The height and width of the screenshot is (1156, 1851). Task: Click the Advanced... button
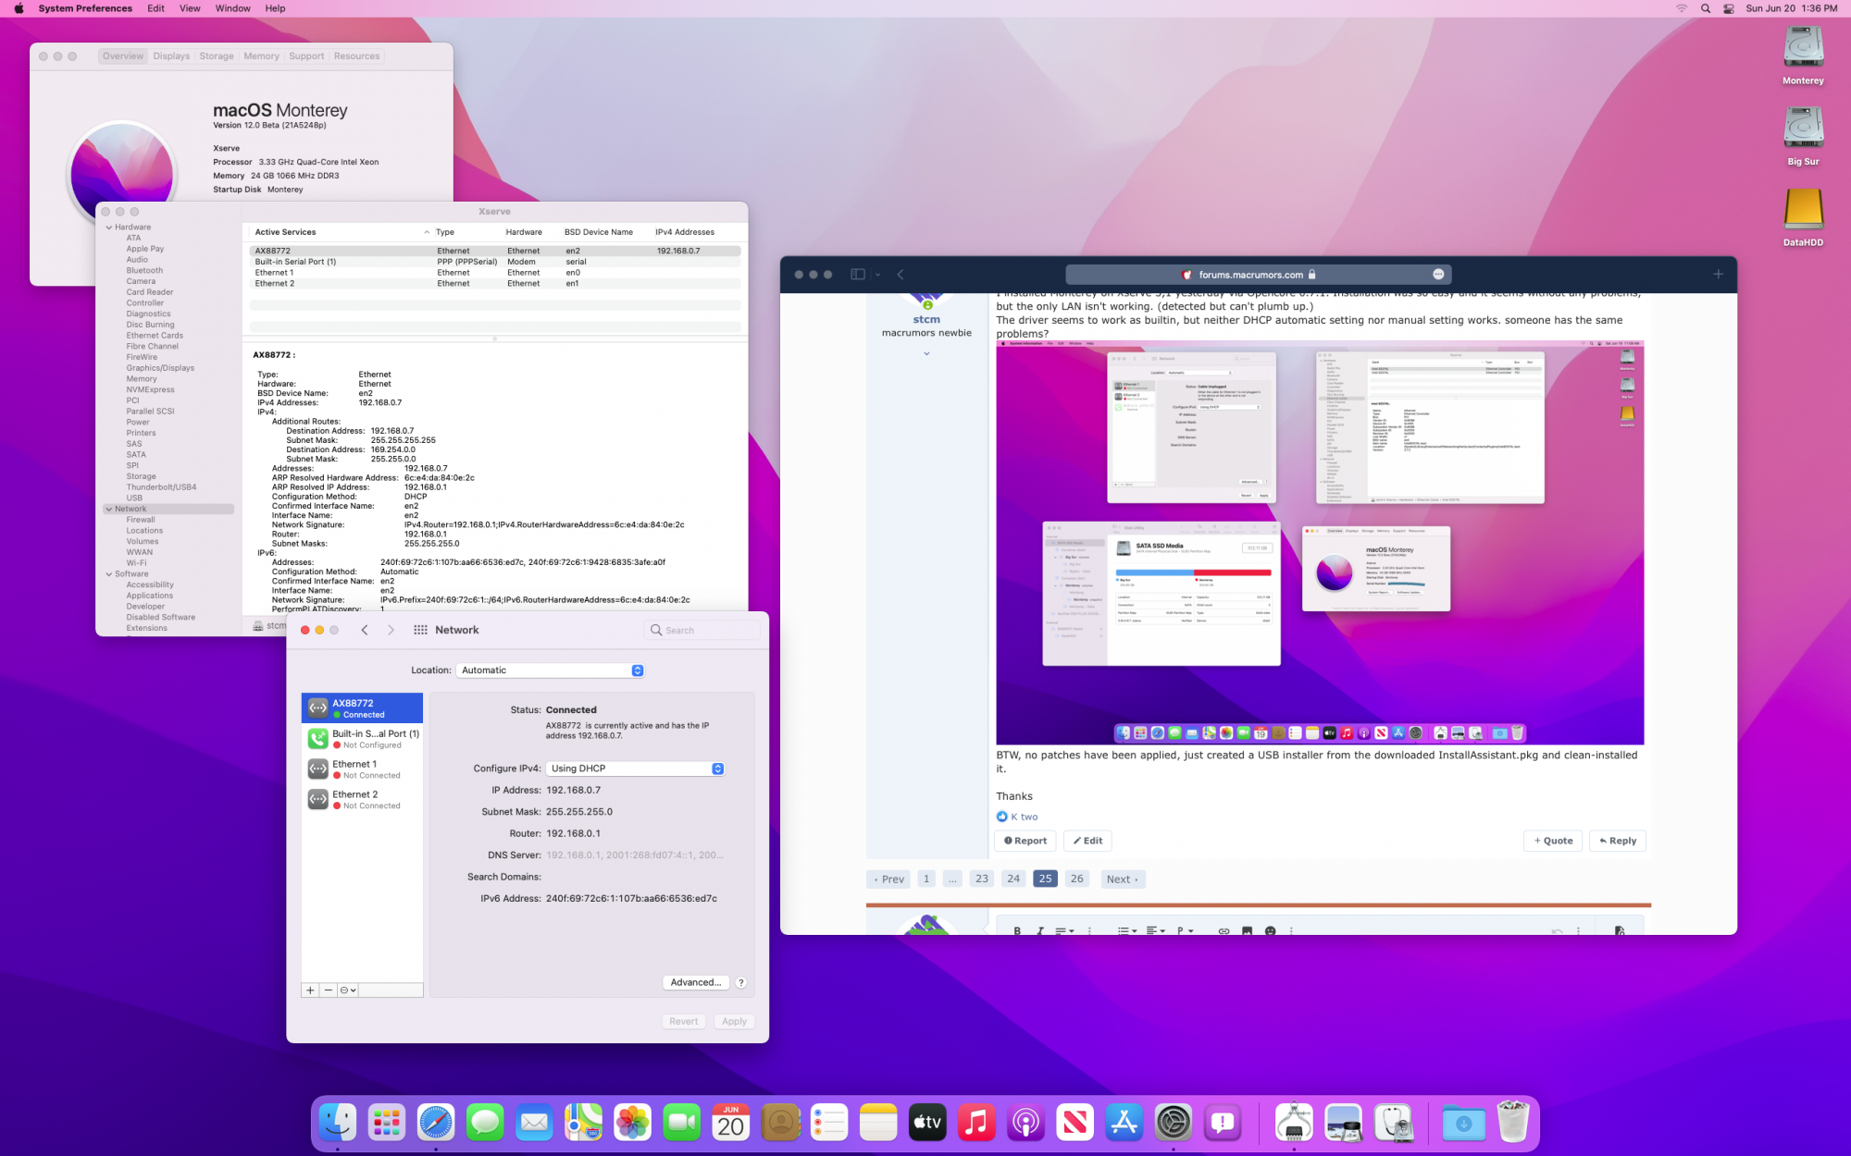pos(695,982)
